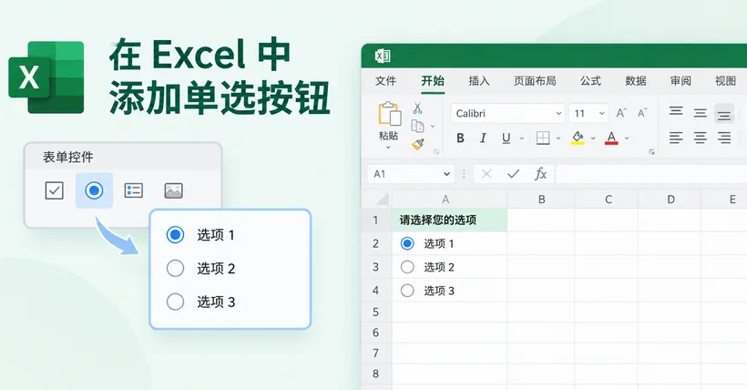Click the Copy icon in ribbon

pos(417,126)
